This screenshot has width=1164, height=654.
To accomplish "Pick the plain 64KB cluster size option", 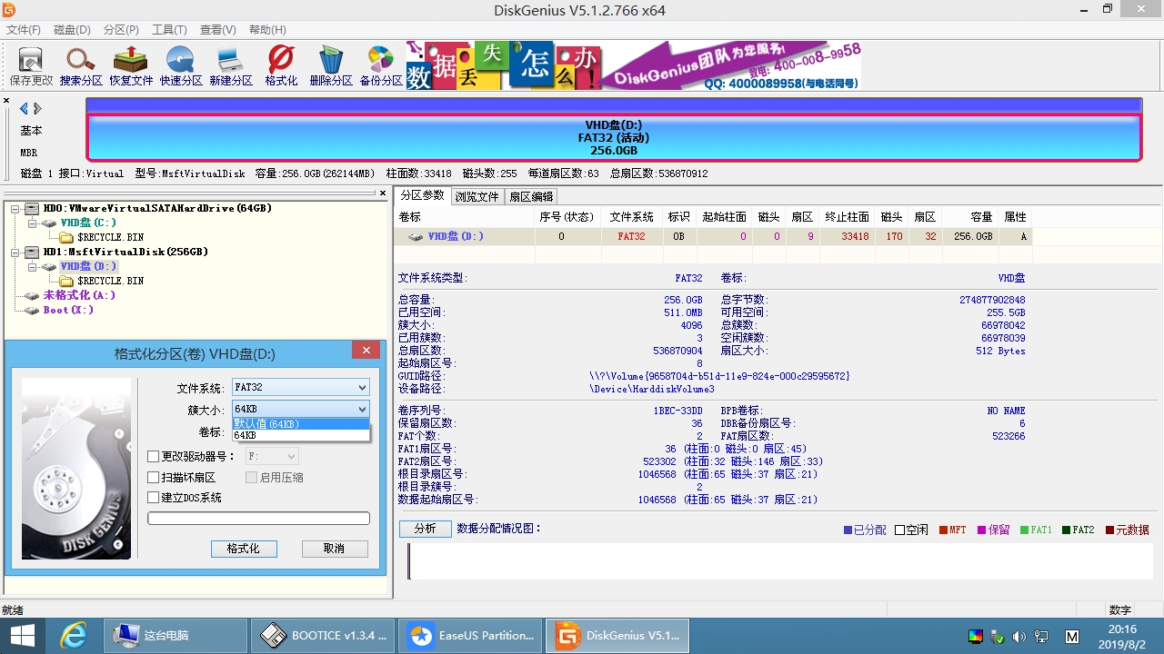I will click(301, 435).
